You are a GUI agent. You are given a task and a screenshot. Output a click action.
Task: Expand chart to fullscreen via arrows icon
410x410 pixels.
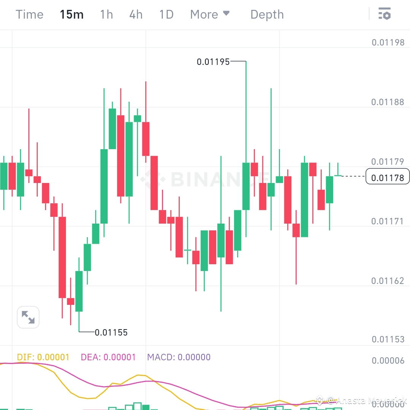(x=28, y=317)
